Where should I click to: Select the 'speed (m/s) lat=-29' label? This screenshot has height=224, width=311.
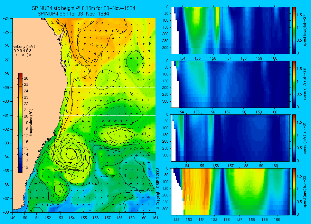click(305, 84)
